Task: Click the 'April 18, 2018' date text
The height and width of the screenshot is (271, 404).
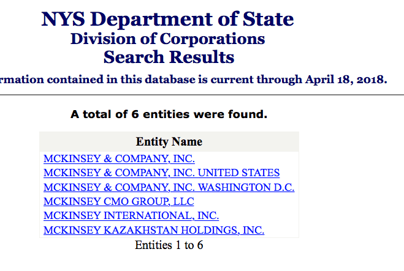Action: click(x=346, y=80)
